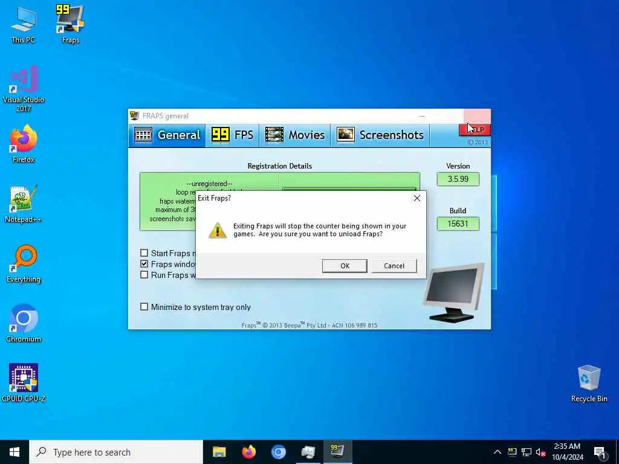The image size is (619, 464).
Task: Open the Windows Start menu
Action: click(x=15, y=452)
